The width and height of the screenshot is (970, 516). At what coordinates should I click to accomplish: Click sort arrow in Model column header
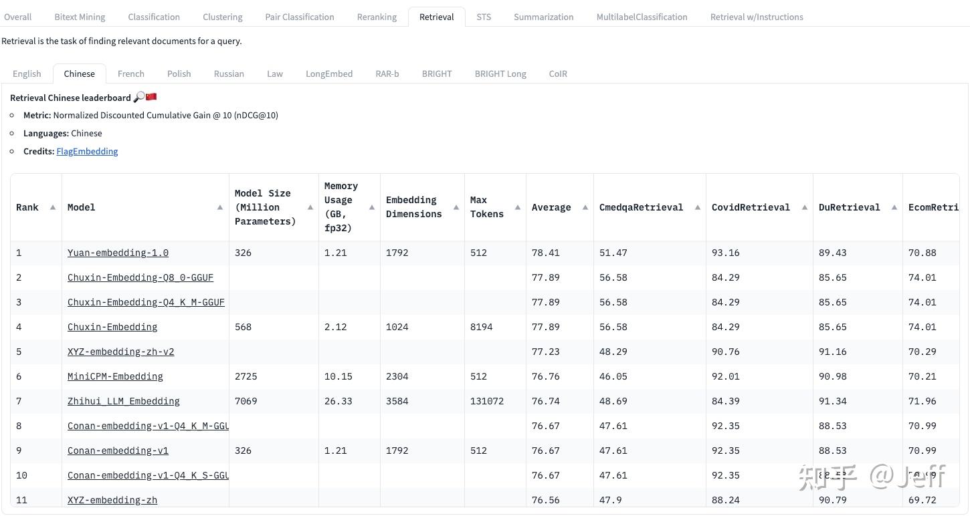tap(220, 207)
